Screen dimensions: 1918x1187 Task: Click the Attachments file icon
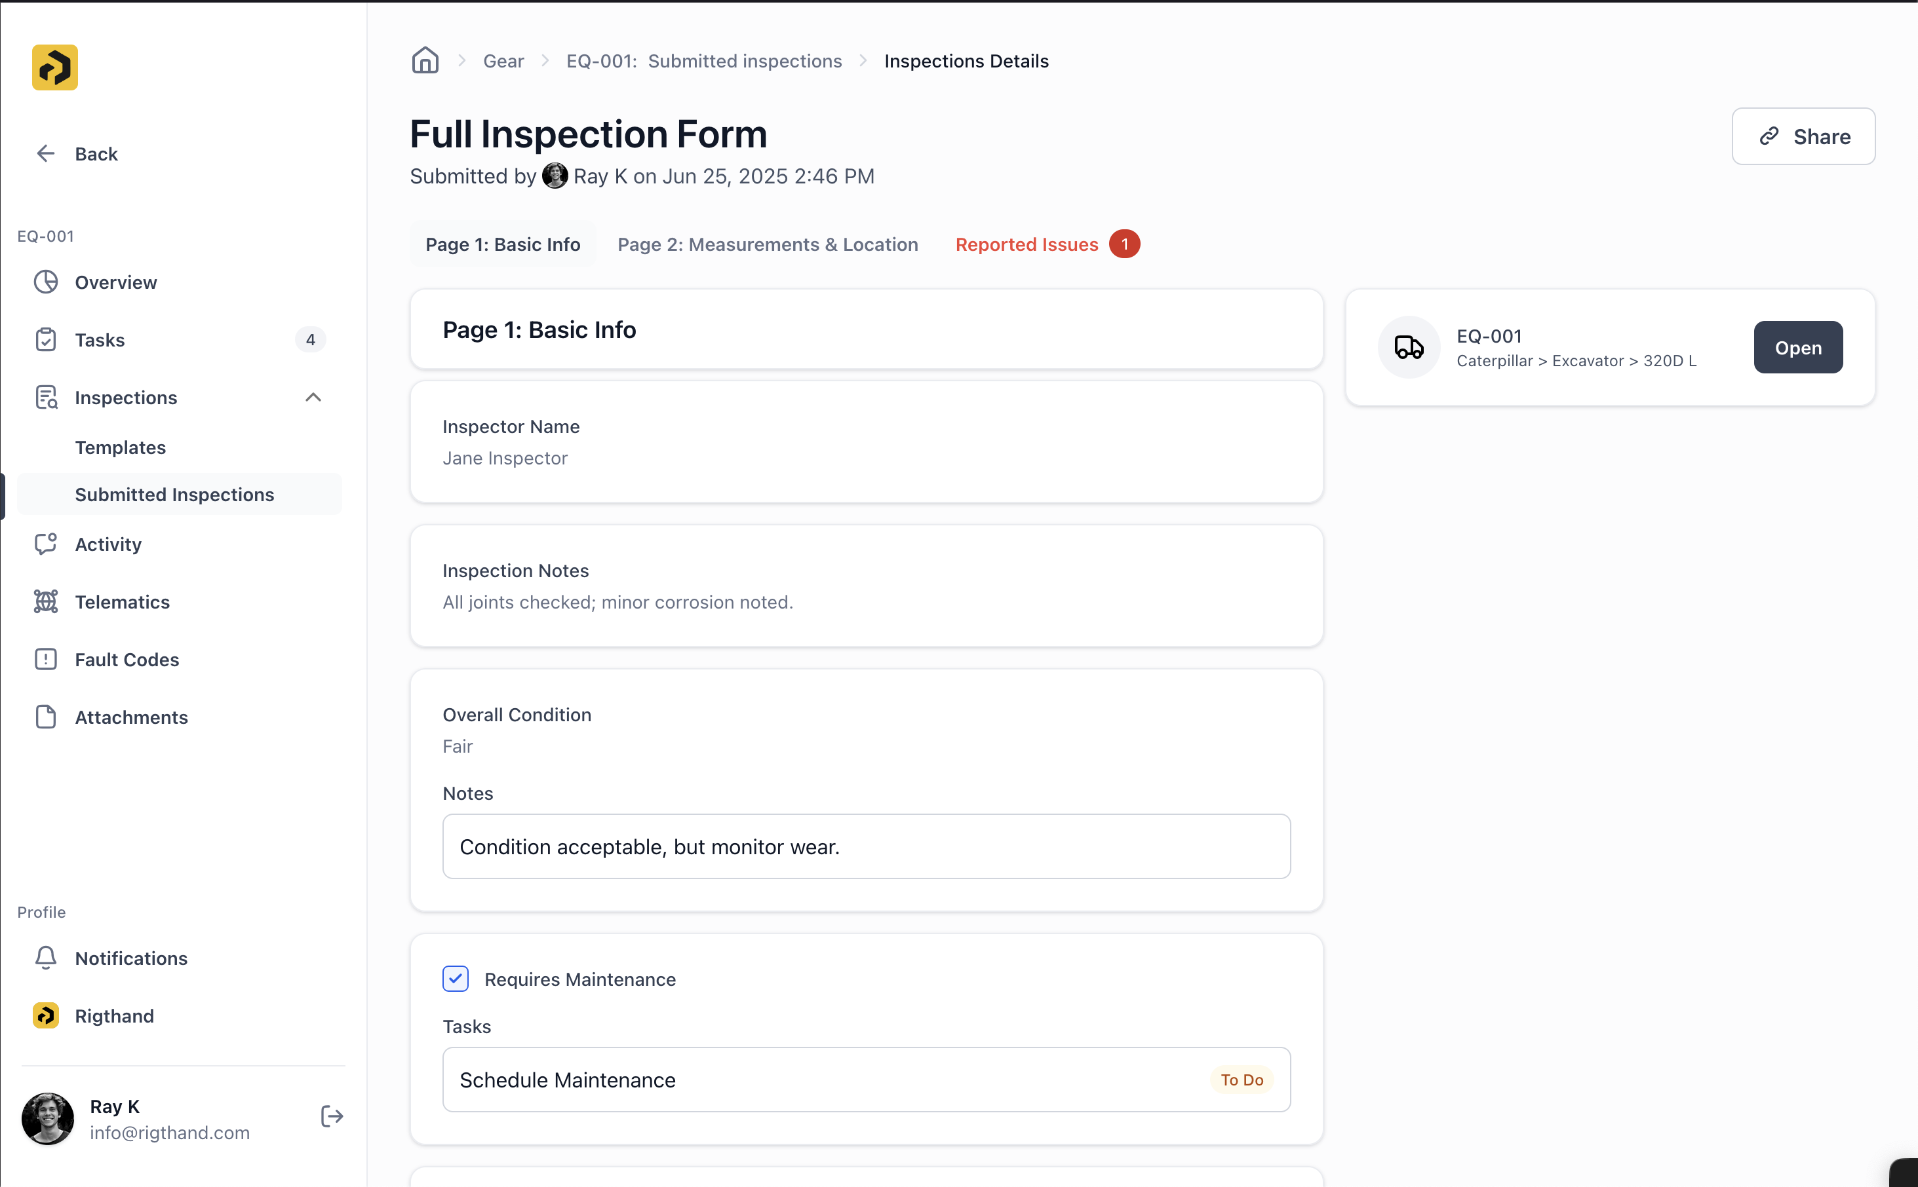(45, 717)
